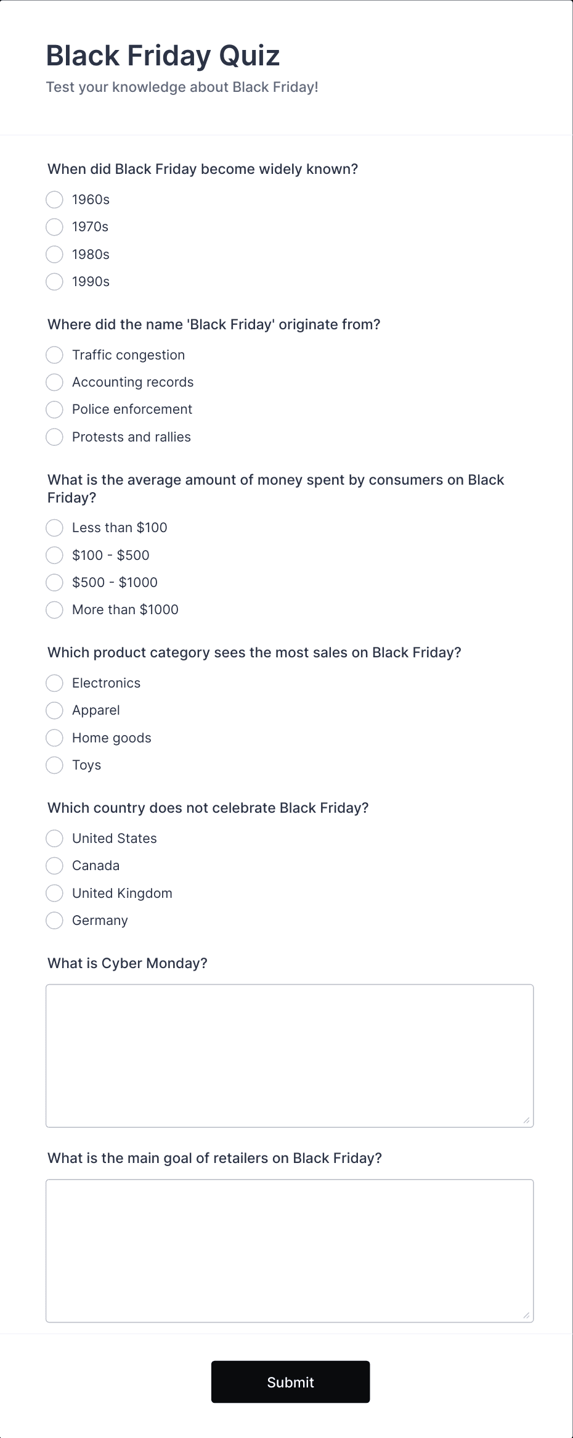Screen dimensions: 573x1438
Task: Click the retailers' main goal answer box
Action: point(289,1249)
